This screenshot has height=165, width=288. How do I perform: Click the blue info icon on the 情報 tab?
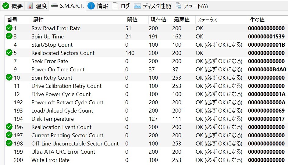click(91, 6)
